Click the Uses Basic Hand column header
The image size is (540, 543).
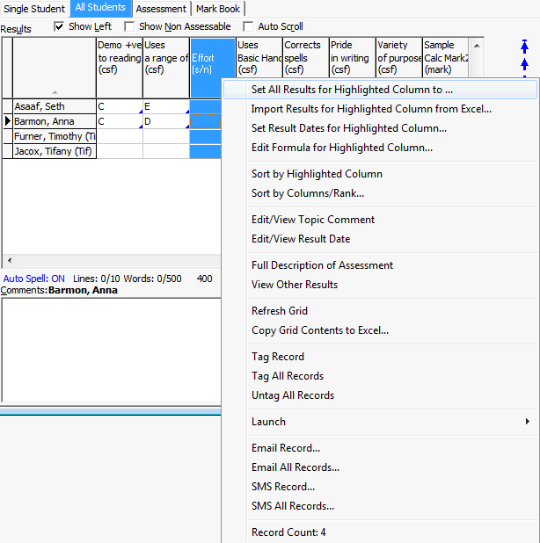tap(259, 57)
